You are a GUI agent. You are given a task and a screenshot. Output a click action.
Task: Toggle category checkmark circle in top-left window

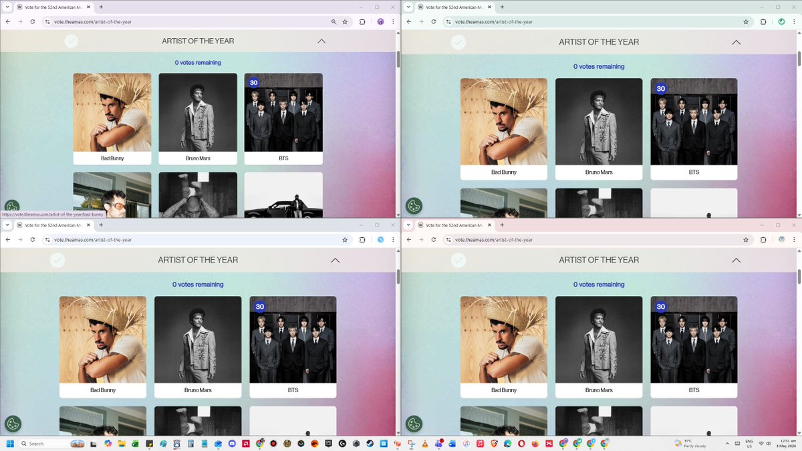tap(72, 41)
